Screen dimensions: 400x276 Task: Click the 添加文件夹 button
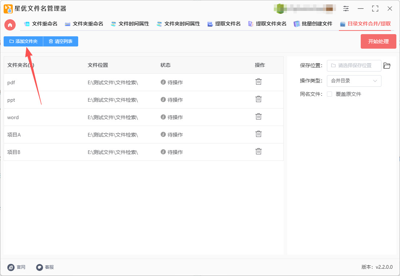coord(23,41)
